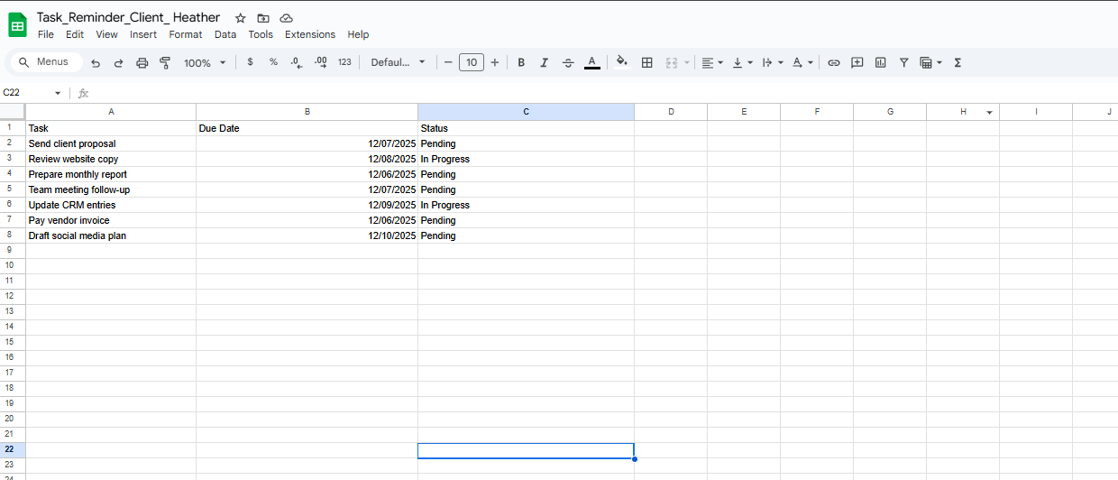Screen dimensions: 1118x480
Task: Select column B header
Action: [307, 112]
